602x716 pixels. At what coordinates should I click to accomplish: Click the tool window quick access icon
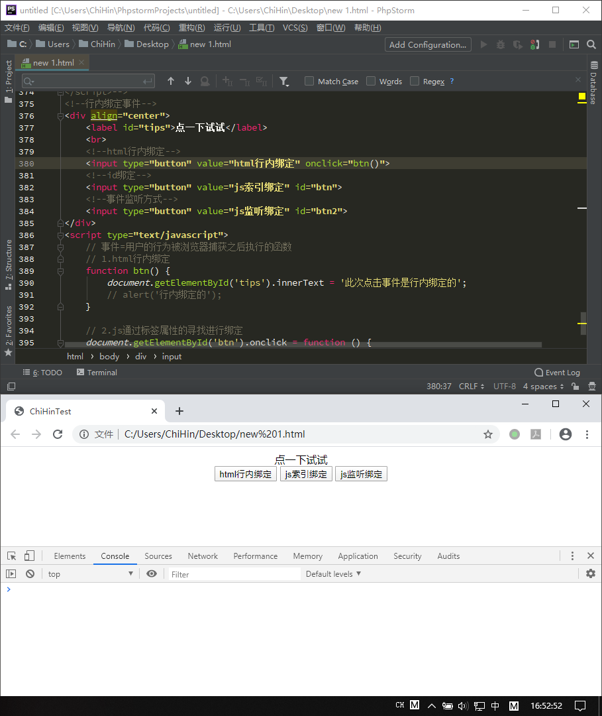coord(11,387)
